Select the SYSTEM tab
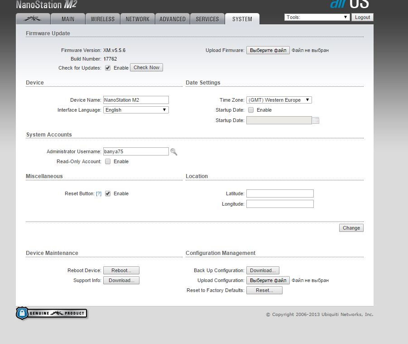 click(242, 19)
